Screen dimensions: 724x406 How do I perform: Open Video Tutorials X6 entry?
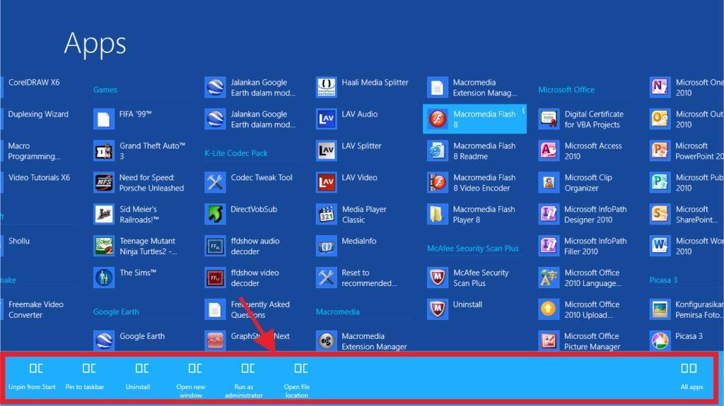[40, 178]
